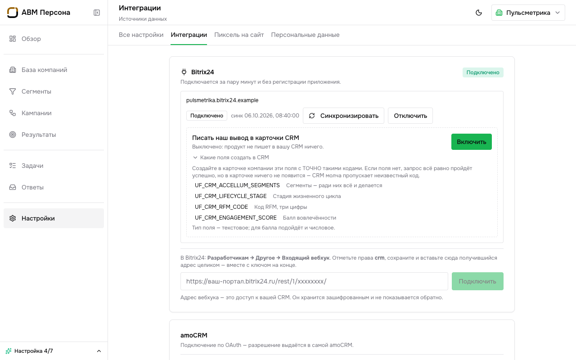Click the Сегменты funnel icon
The image size is (576, 360).
click(x=13, y=91)
